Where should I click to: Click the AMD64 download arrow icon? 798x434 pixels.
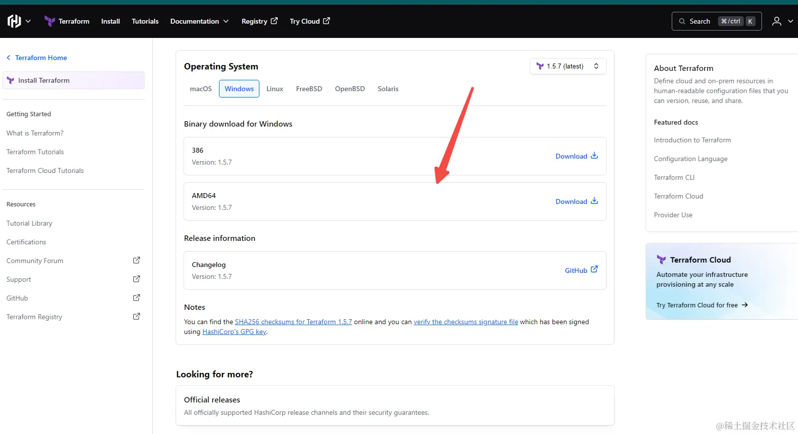pos(594,200)
